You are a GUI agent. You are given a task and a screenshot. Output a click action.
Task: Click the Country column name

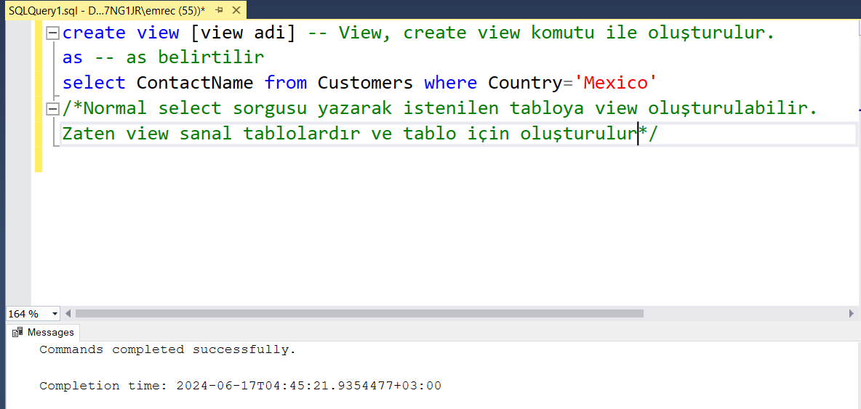(x=525, y=83)
